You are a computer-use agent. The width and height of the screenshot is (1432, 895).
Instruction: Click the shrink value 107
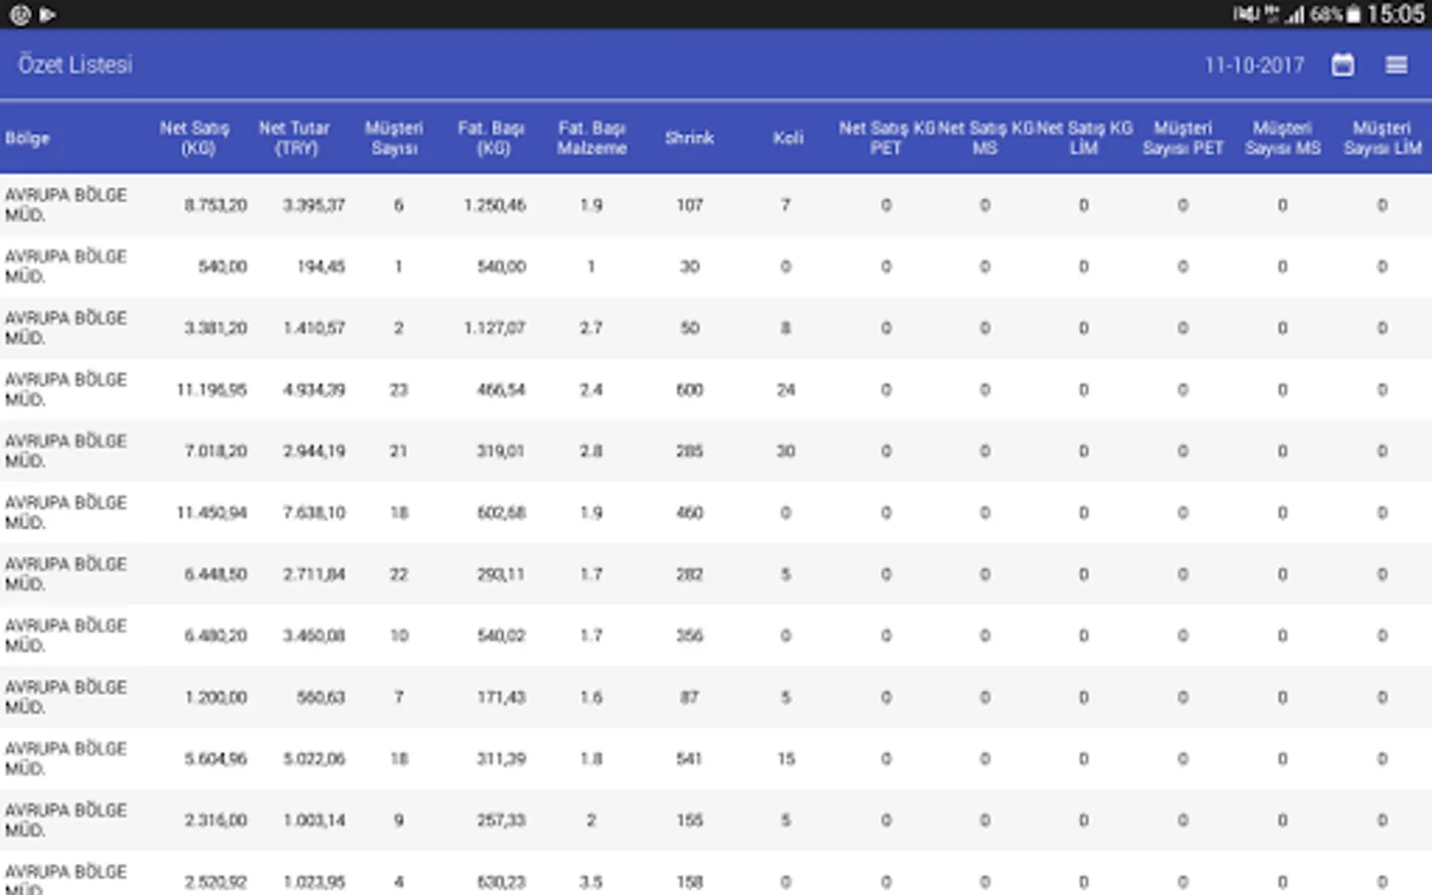click(690, 206)
